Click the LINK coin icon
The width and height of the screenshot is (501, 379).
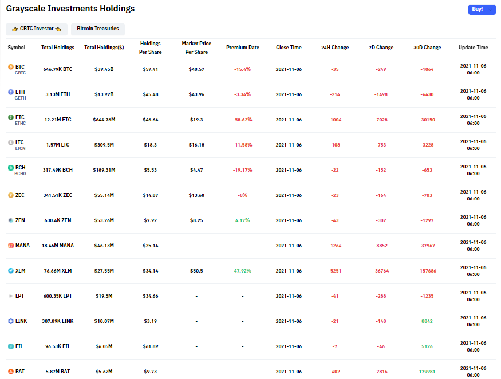(11, 321)
